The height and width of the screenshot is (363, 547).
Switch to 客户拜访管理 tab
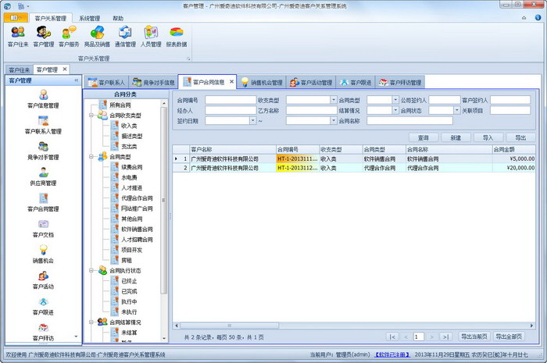pyautogui.click(x=400, y=82)
